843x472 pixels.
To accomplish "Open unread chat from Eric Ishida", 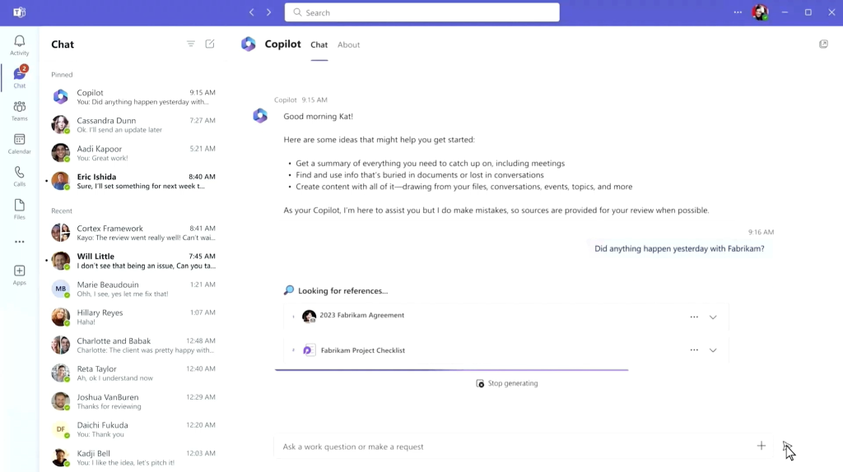I will point(133,181).
